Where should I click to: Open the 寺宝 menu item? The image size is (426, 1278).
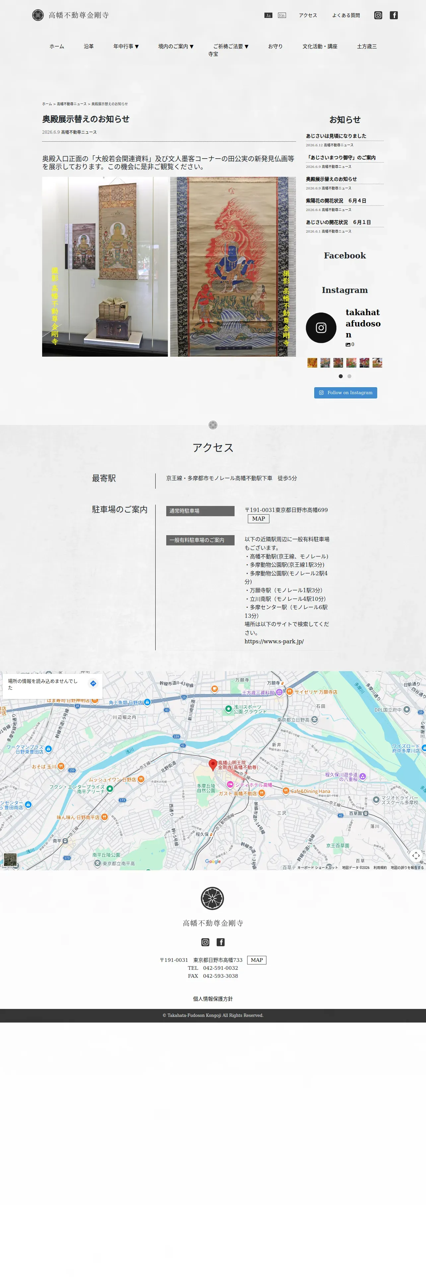tap(213, 54)
